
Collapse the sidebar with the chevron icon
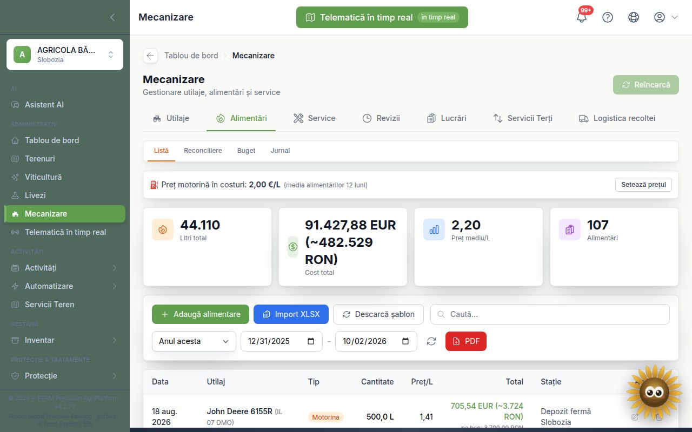point(112,17)
